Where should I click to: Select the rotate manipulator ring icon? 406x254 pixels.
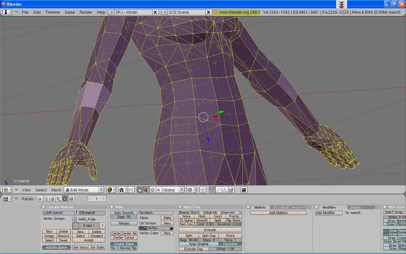click(152, 190)
